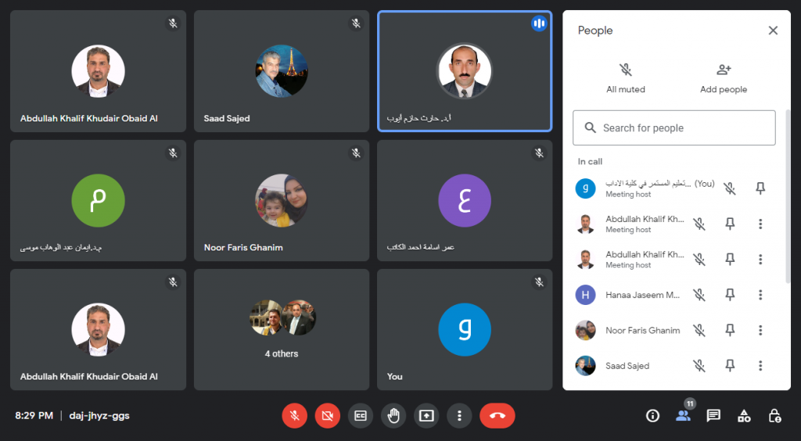
Task: Focus the Search for people field
Action: coord(673,127)
